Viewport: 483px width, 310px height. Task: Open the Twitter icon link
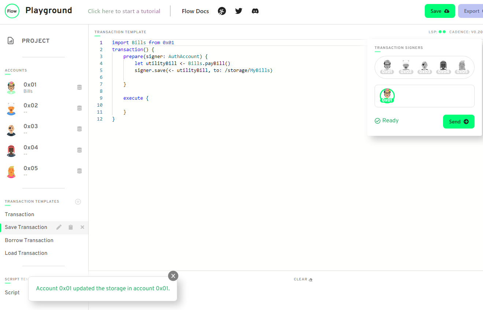point(239,11)
